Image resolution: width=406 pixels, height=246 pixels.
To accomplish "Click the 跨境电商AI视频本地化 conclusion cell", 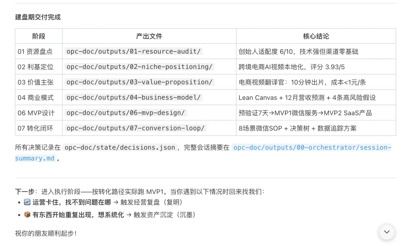I will (316, 67).
